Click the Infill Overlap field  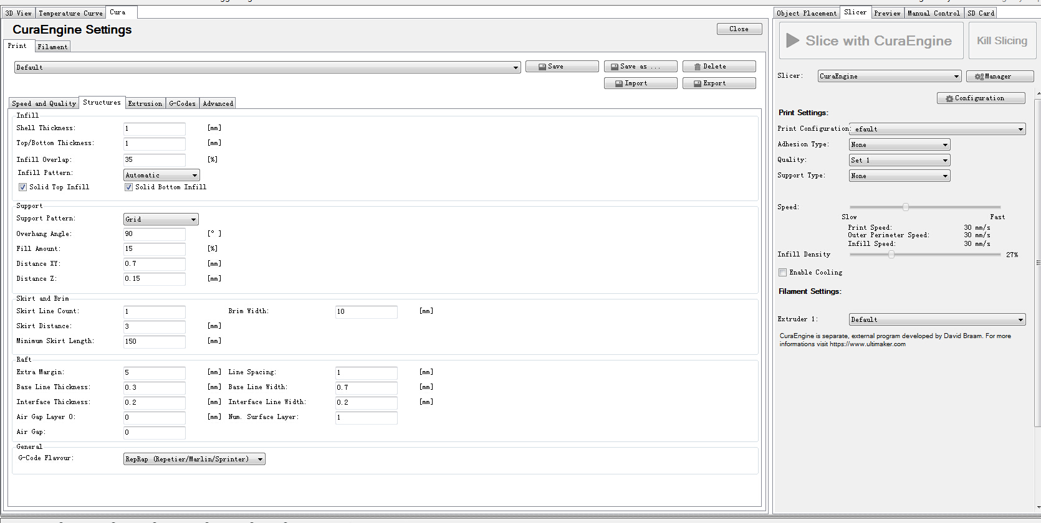click(x=154, y=160)
